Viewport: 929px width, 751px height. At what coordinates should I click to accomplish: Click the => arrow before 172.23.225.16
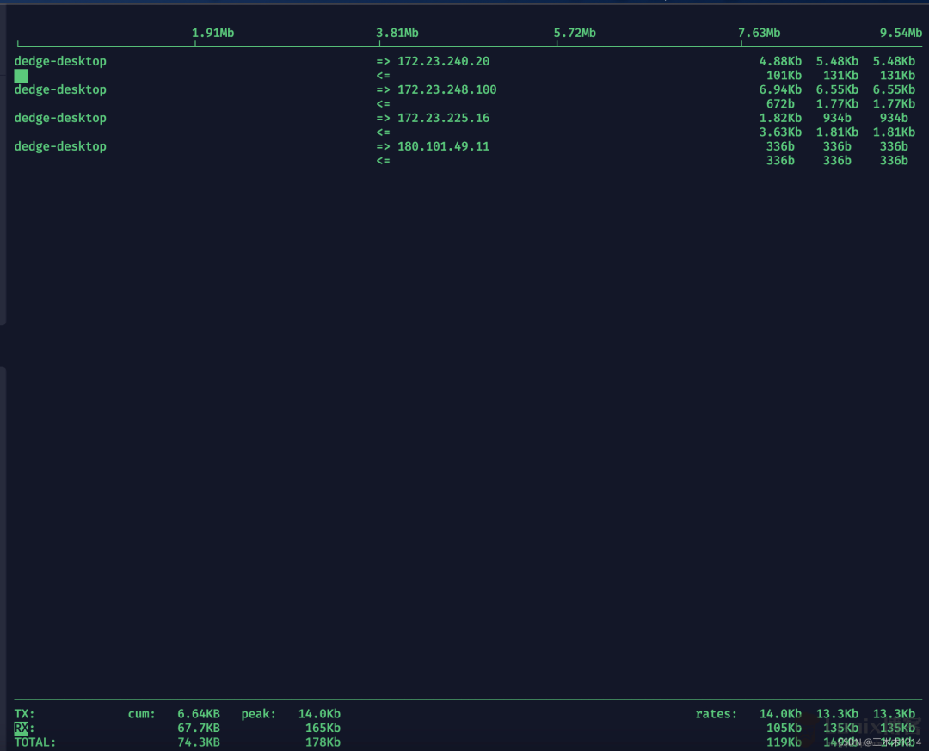(x=383, y=119)
